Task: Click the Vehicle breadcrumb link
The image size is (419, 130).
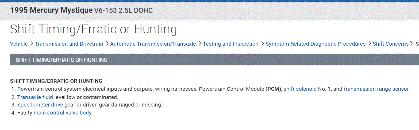Action: 19,44
